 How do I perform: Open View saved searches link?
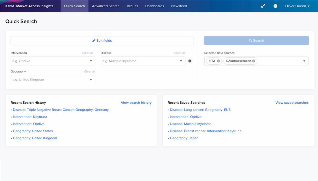(x=292, y=103)
